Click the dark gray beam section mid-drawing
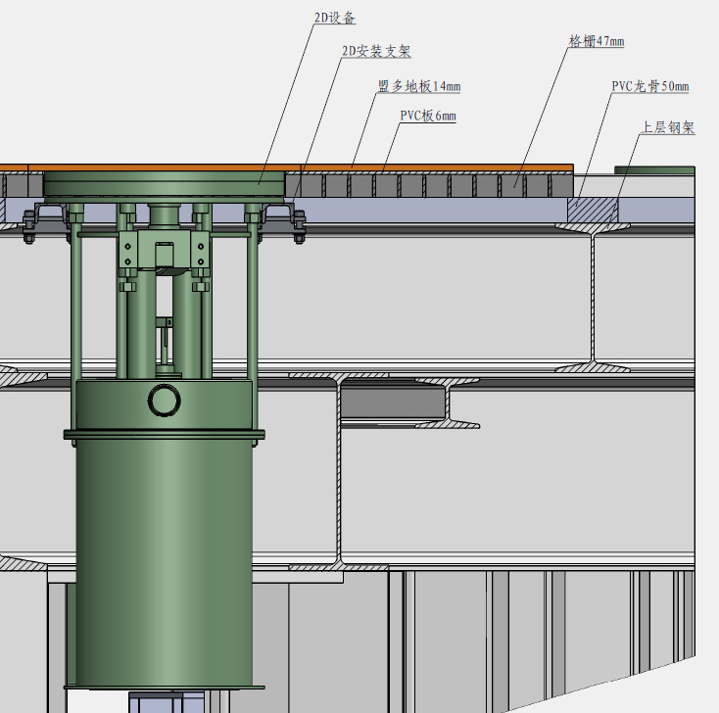This screenshot has width=719, height=713. pyautogui.click(x=392, y=400)
